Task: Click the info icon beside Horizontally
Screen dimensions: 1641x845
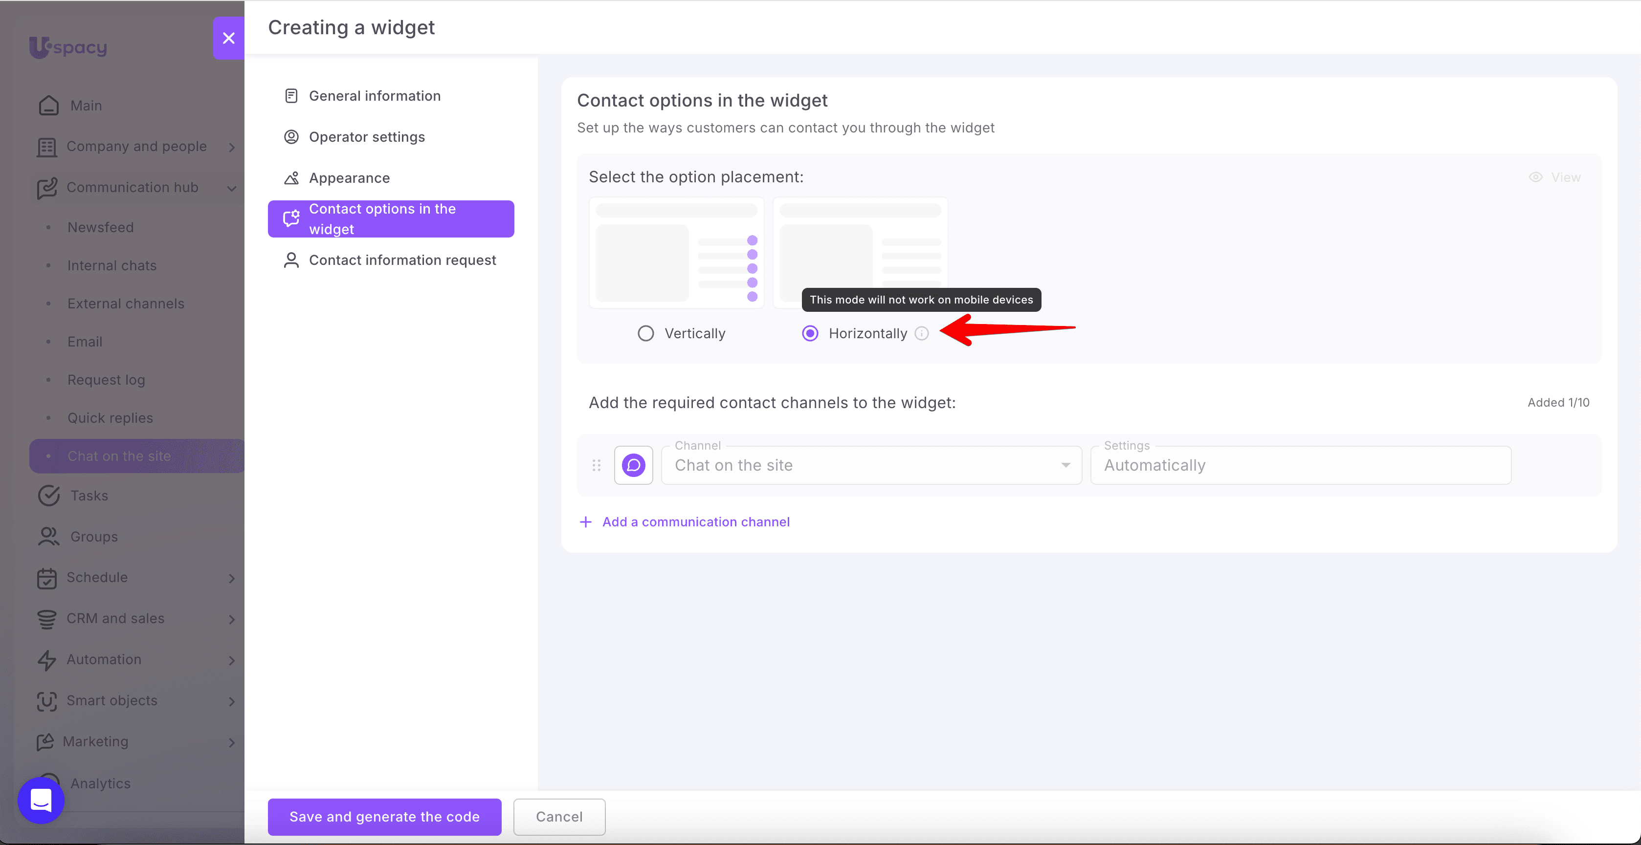Action: pyautogui.click(x=922, y=333)
